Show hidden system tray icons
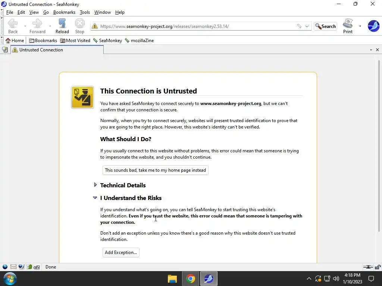This screenshot has width=382, height=286. click(x=309, y=279)
